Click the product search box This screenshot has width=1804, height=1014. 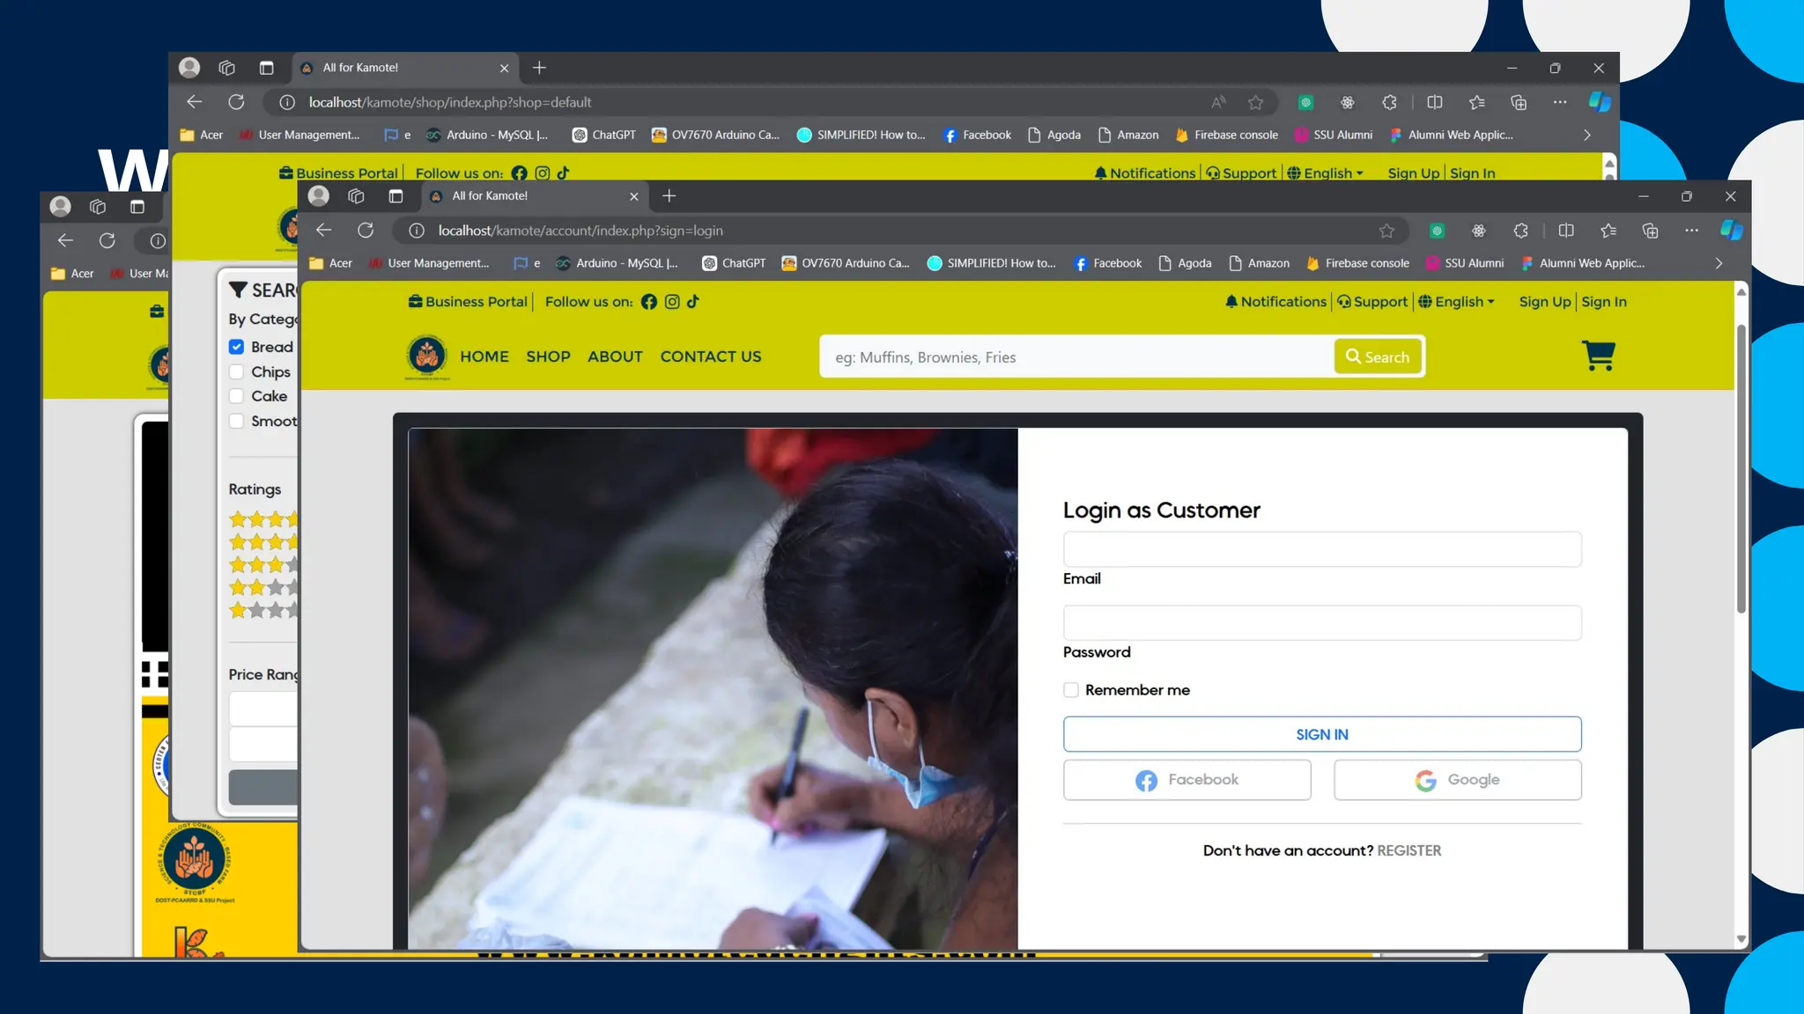[x=1076, y=356]
